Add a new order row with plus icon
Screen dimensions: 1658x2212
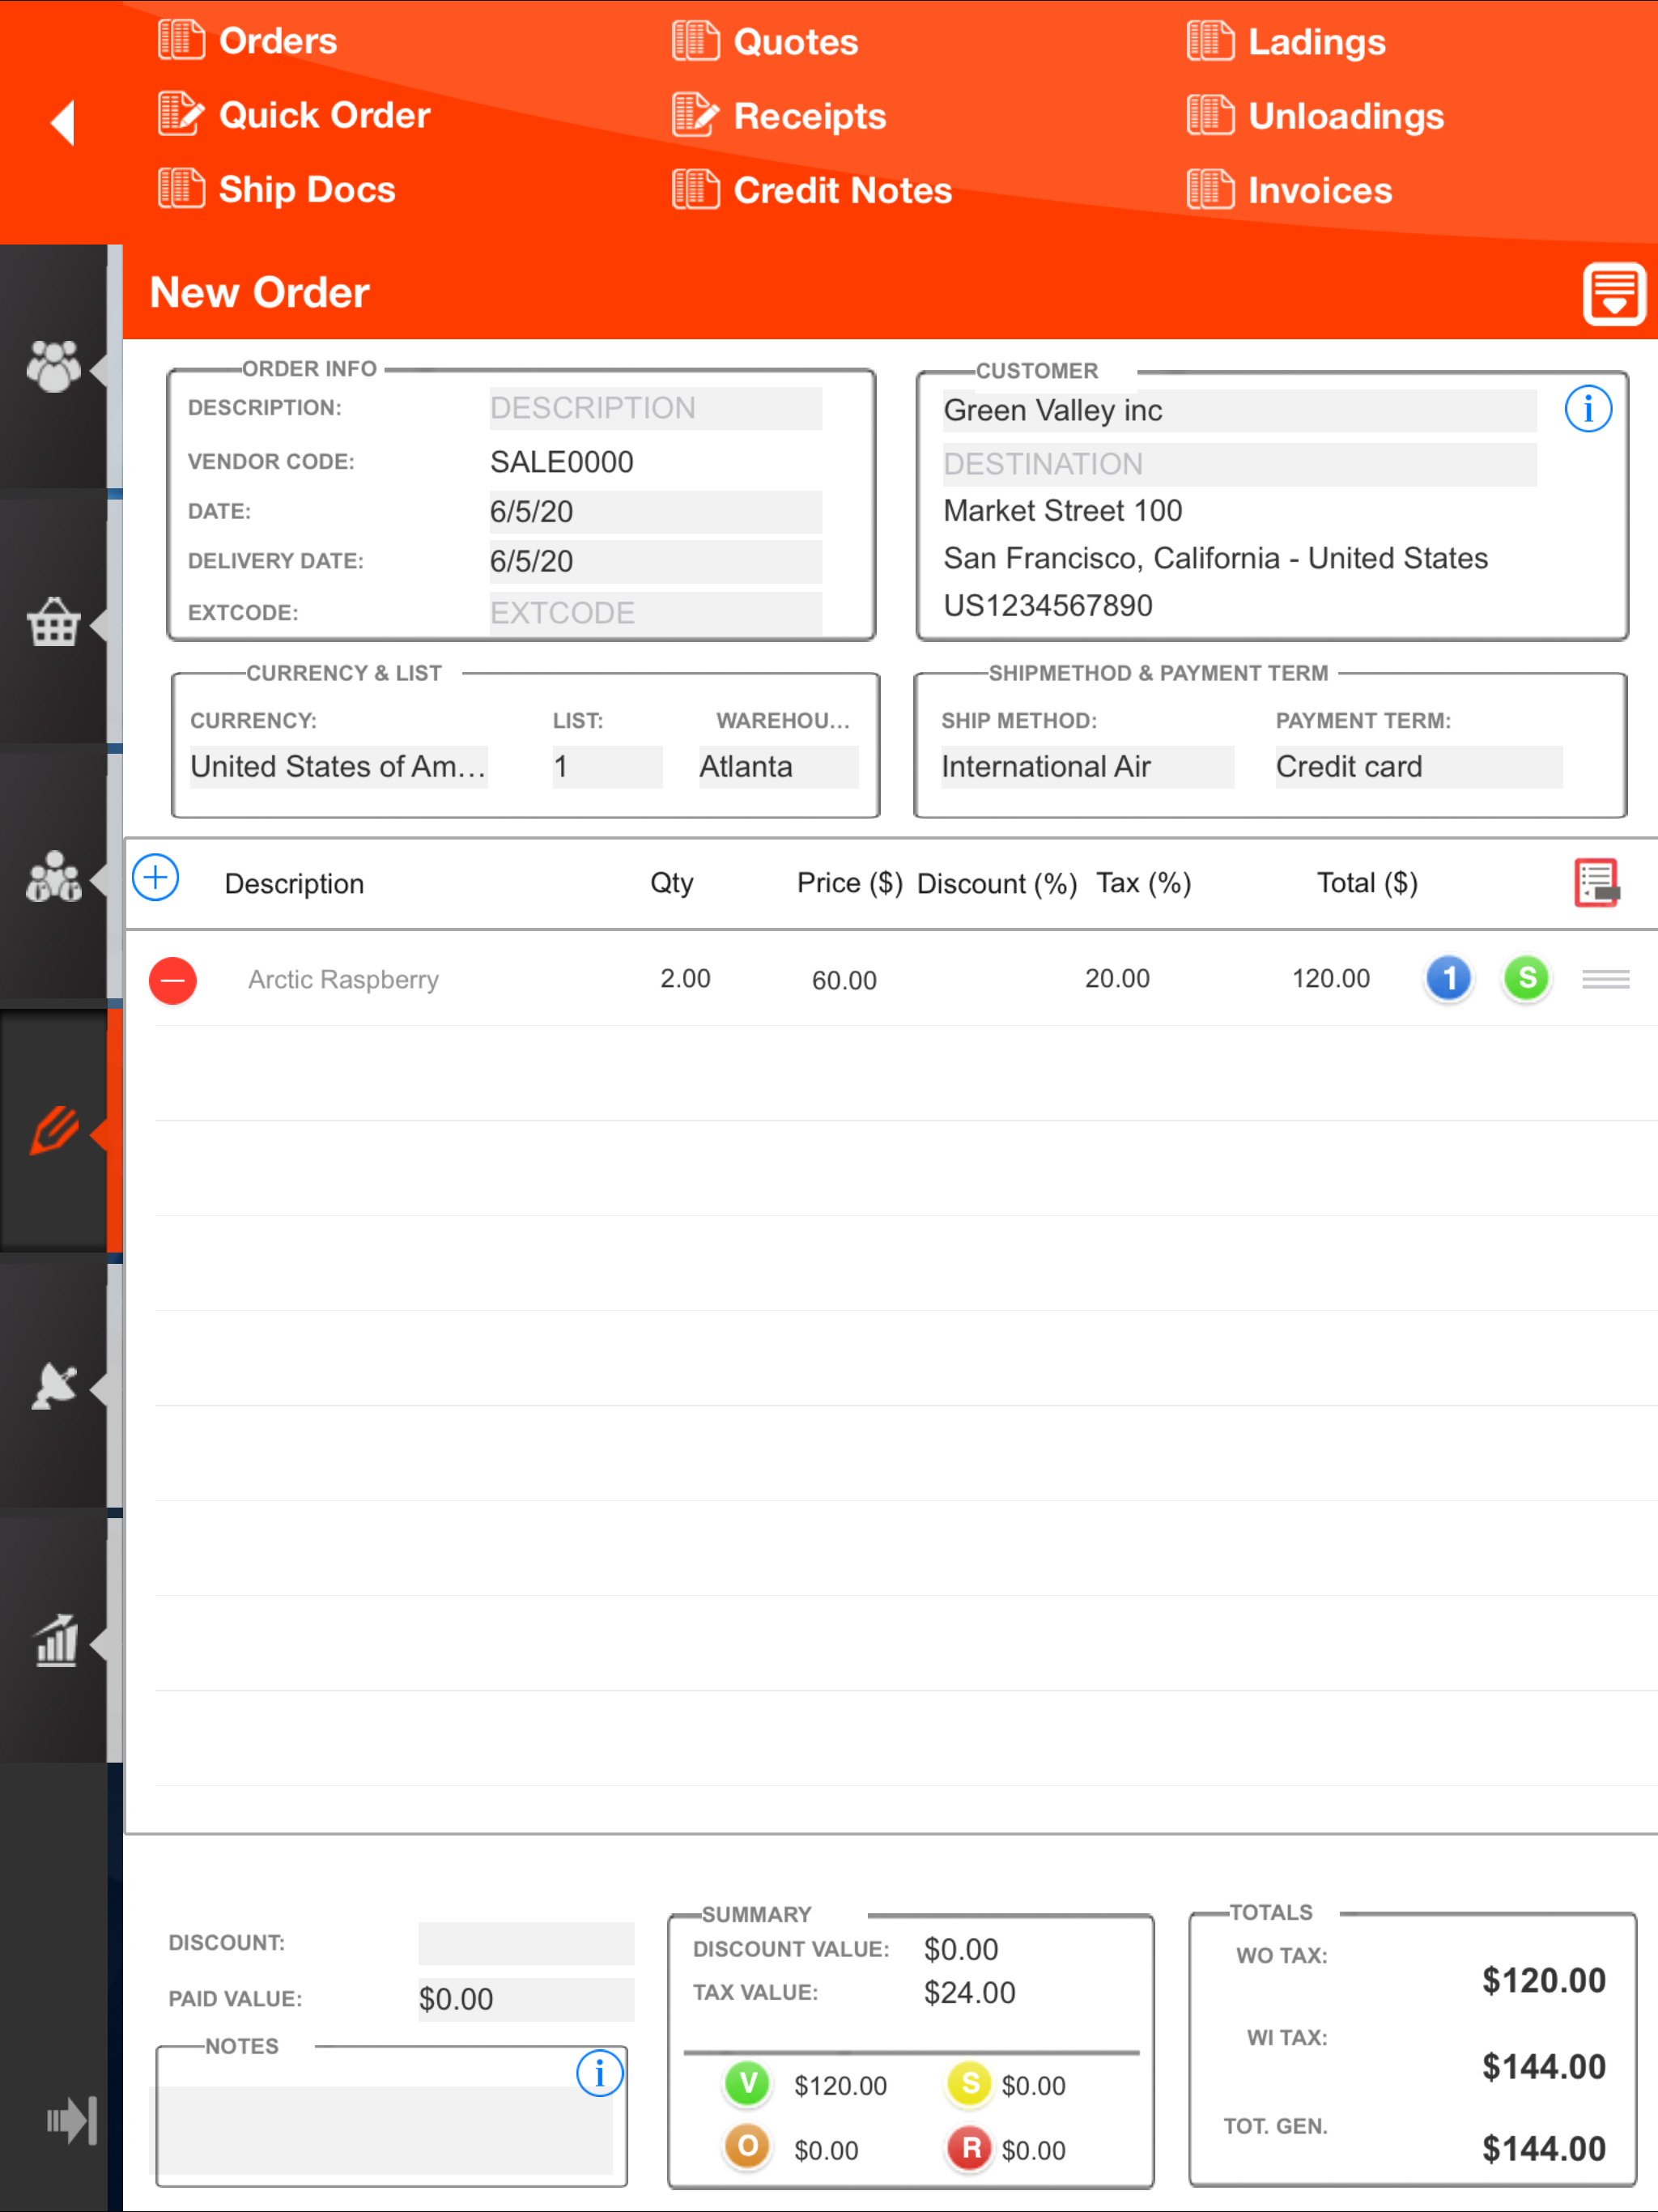pyautogui.click(x=156, y=878)
